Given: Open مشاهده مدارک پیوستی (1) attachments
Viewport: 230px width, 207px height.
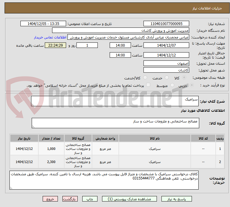Looking at the screenshot, I should [x=129, y=199].
